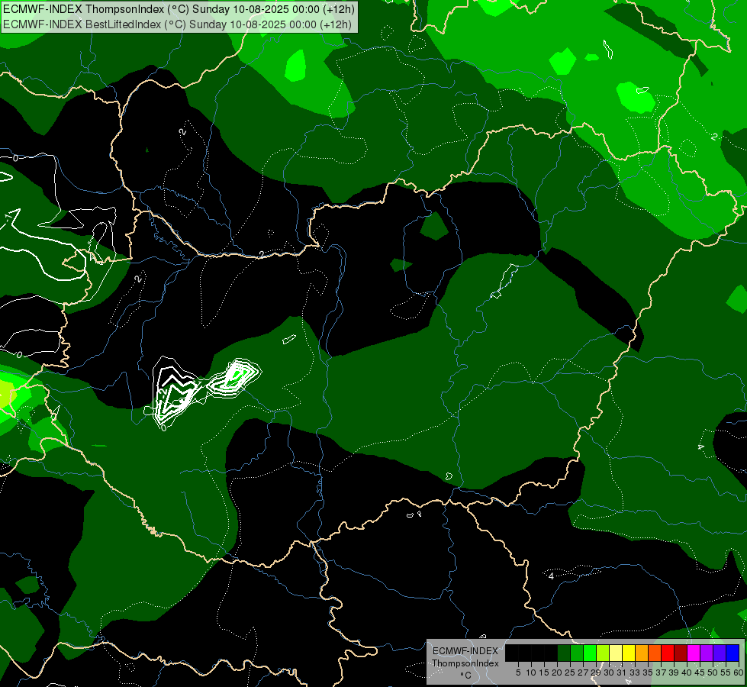Screen dimensions: 747x687
Task: Click the legend tick value 31
Action: 622,672
